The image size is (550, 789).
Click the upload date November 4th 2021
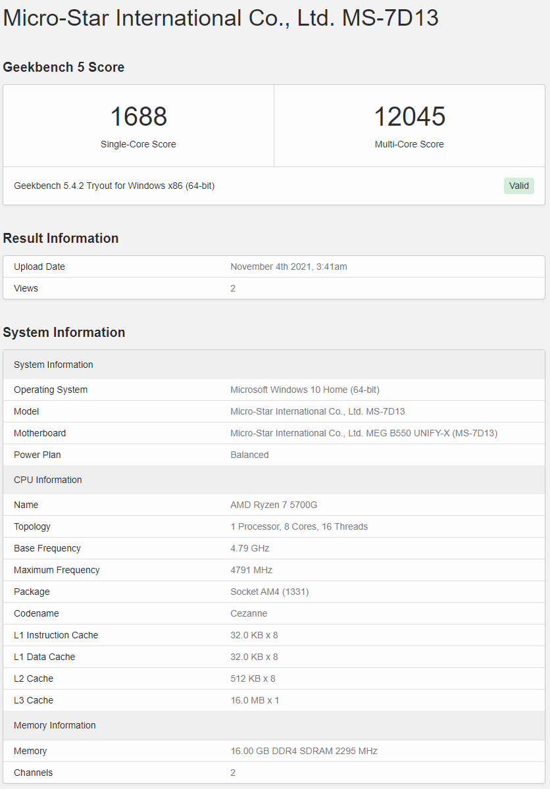tap(288, 267)
